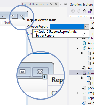The width and height of the screenshot is (94, 105).
Task: Click the Solution Explorer panel title
Action: 82,5
